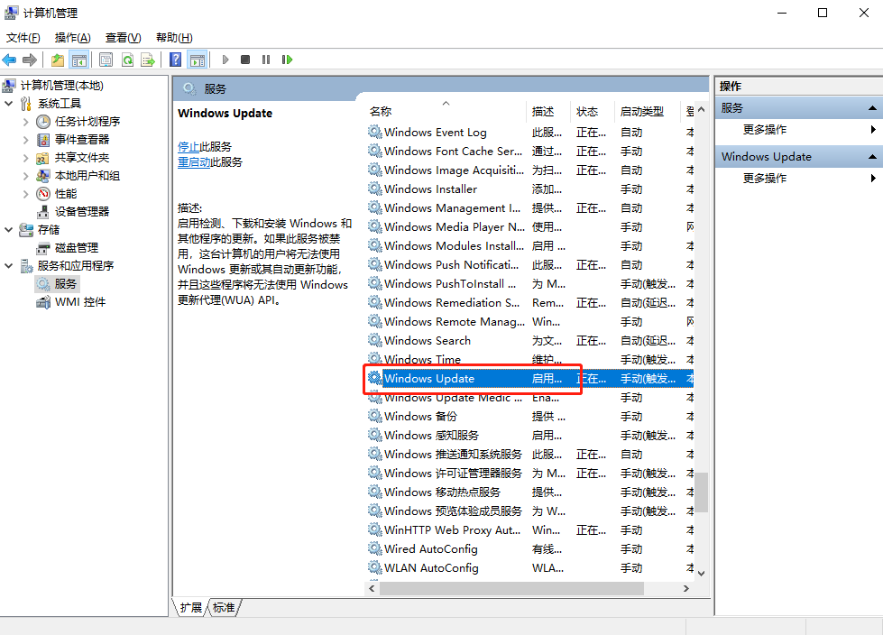883x635 pixels.
Task: Open the 文件(F) menu
Action: (x=23, y=38)
